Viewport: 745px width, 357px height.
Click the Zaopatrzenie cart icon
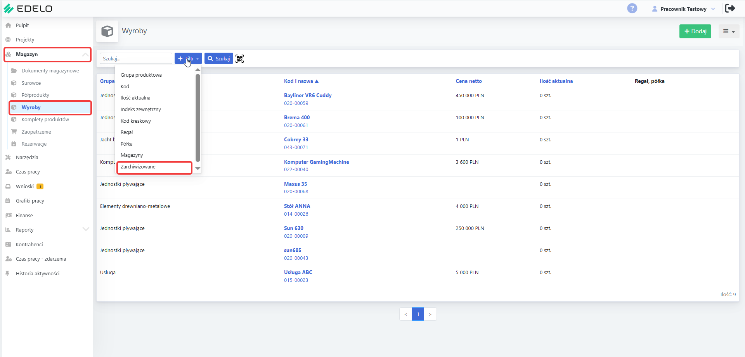[x=14, y=132]
